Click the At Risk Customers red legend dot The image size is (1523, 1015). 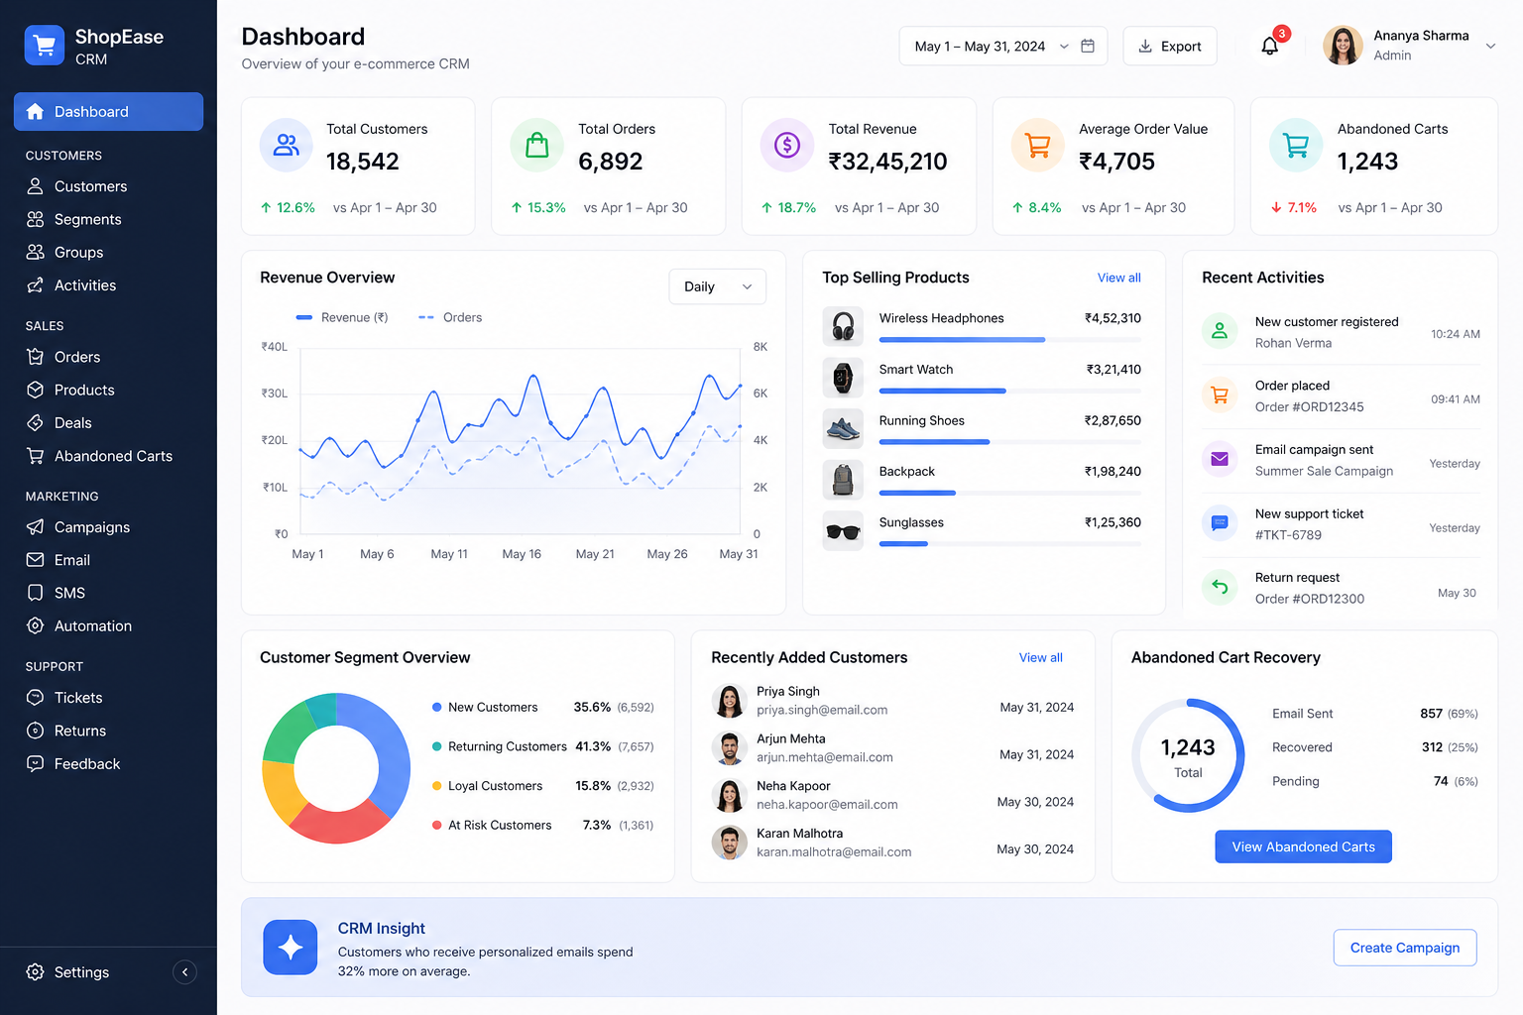coord(436,825)
